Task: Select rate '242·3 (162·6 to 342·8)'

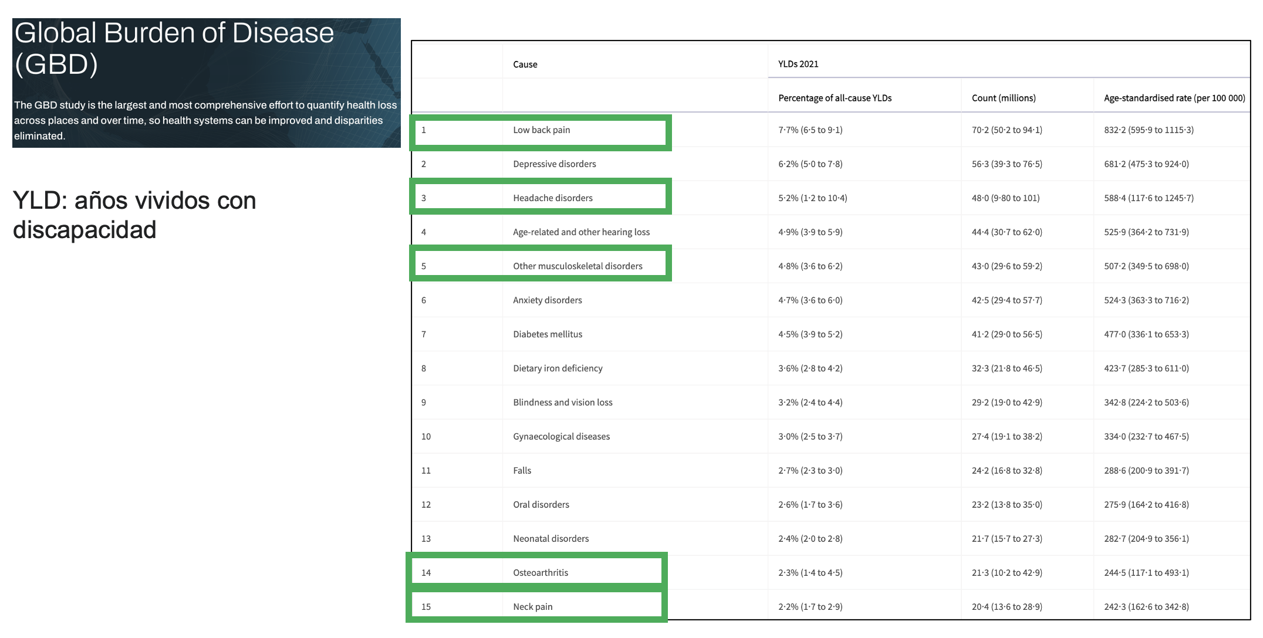Action: pyautogui.click(x=1146, y=606)
